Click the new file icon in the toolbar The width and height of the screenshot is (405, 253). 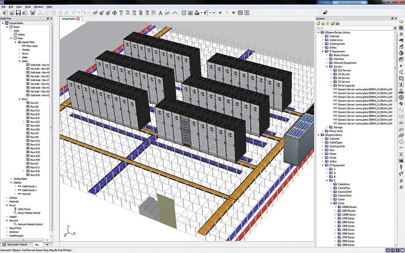coord(5,12)
